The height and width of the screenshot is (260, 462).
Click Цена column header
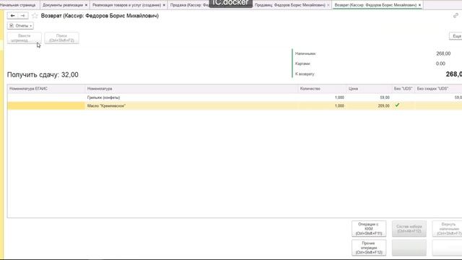369,89
